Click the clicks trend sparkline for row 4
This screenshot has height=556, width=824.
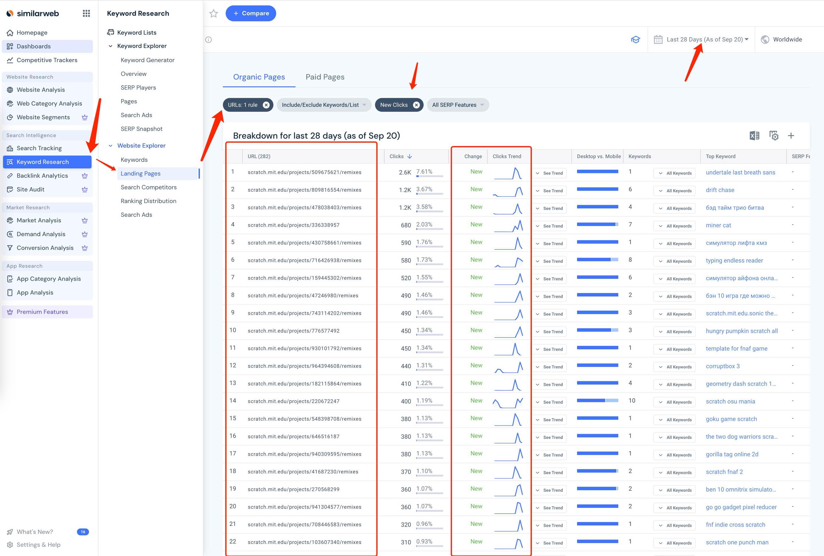508,225
